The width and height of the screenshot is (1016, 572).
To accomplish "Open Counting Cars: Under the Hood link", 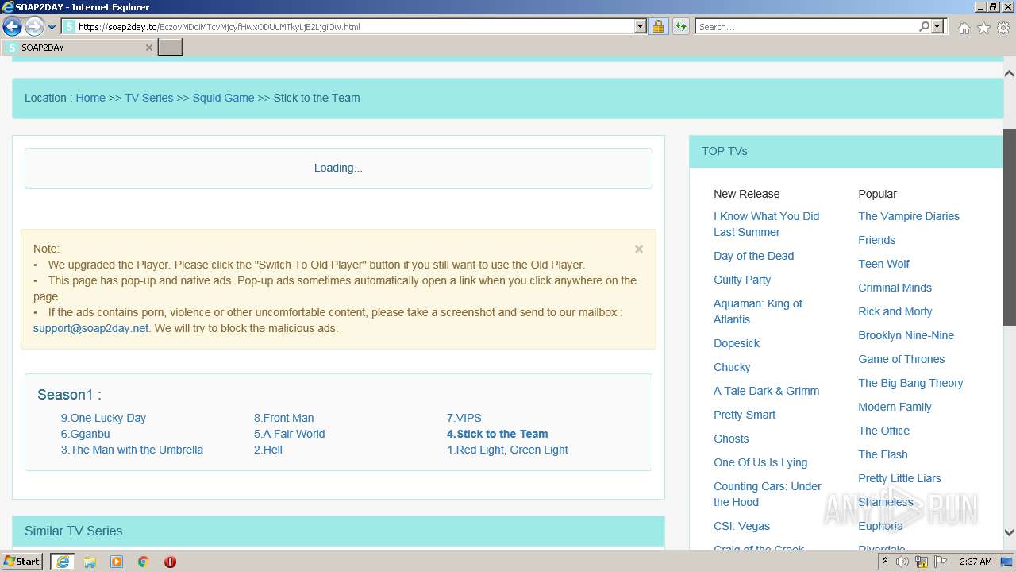I will pos(768,494).
